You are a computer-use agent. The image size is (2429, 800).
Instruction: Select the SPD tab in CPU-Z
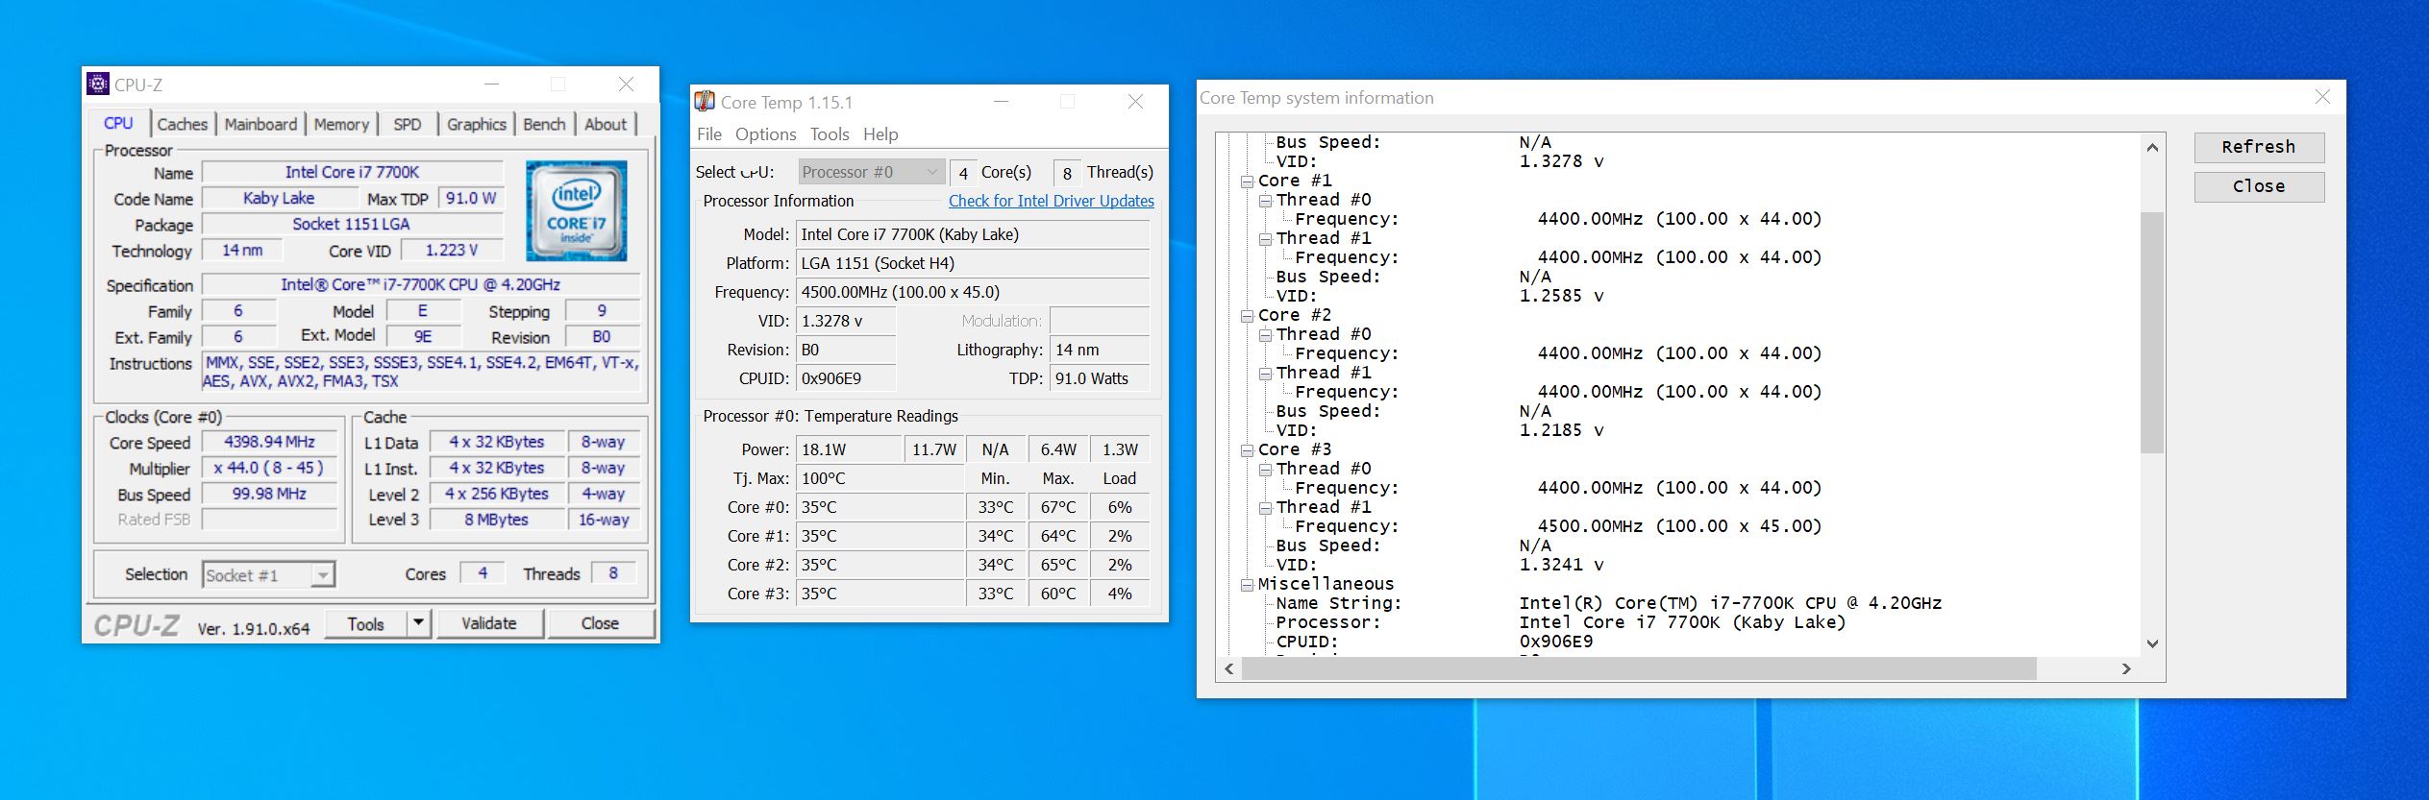(408, 124)
